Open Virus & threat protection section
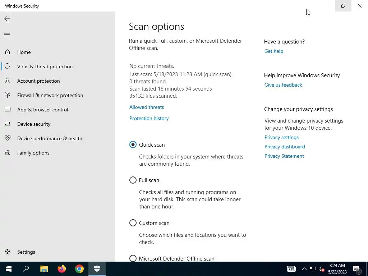 click(x=45, y=66)
